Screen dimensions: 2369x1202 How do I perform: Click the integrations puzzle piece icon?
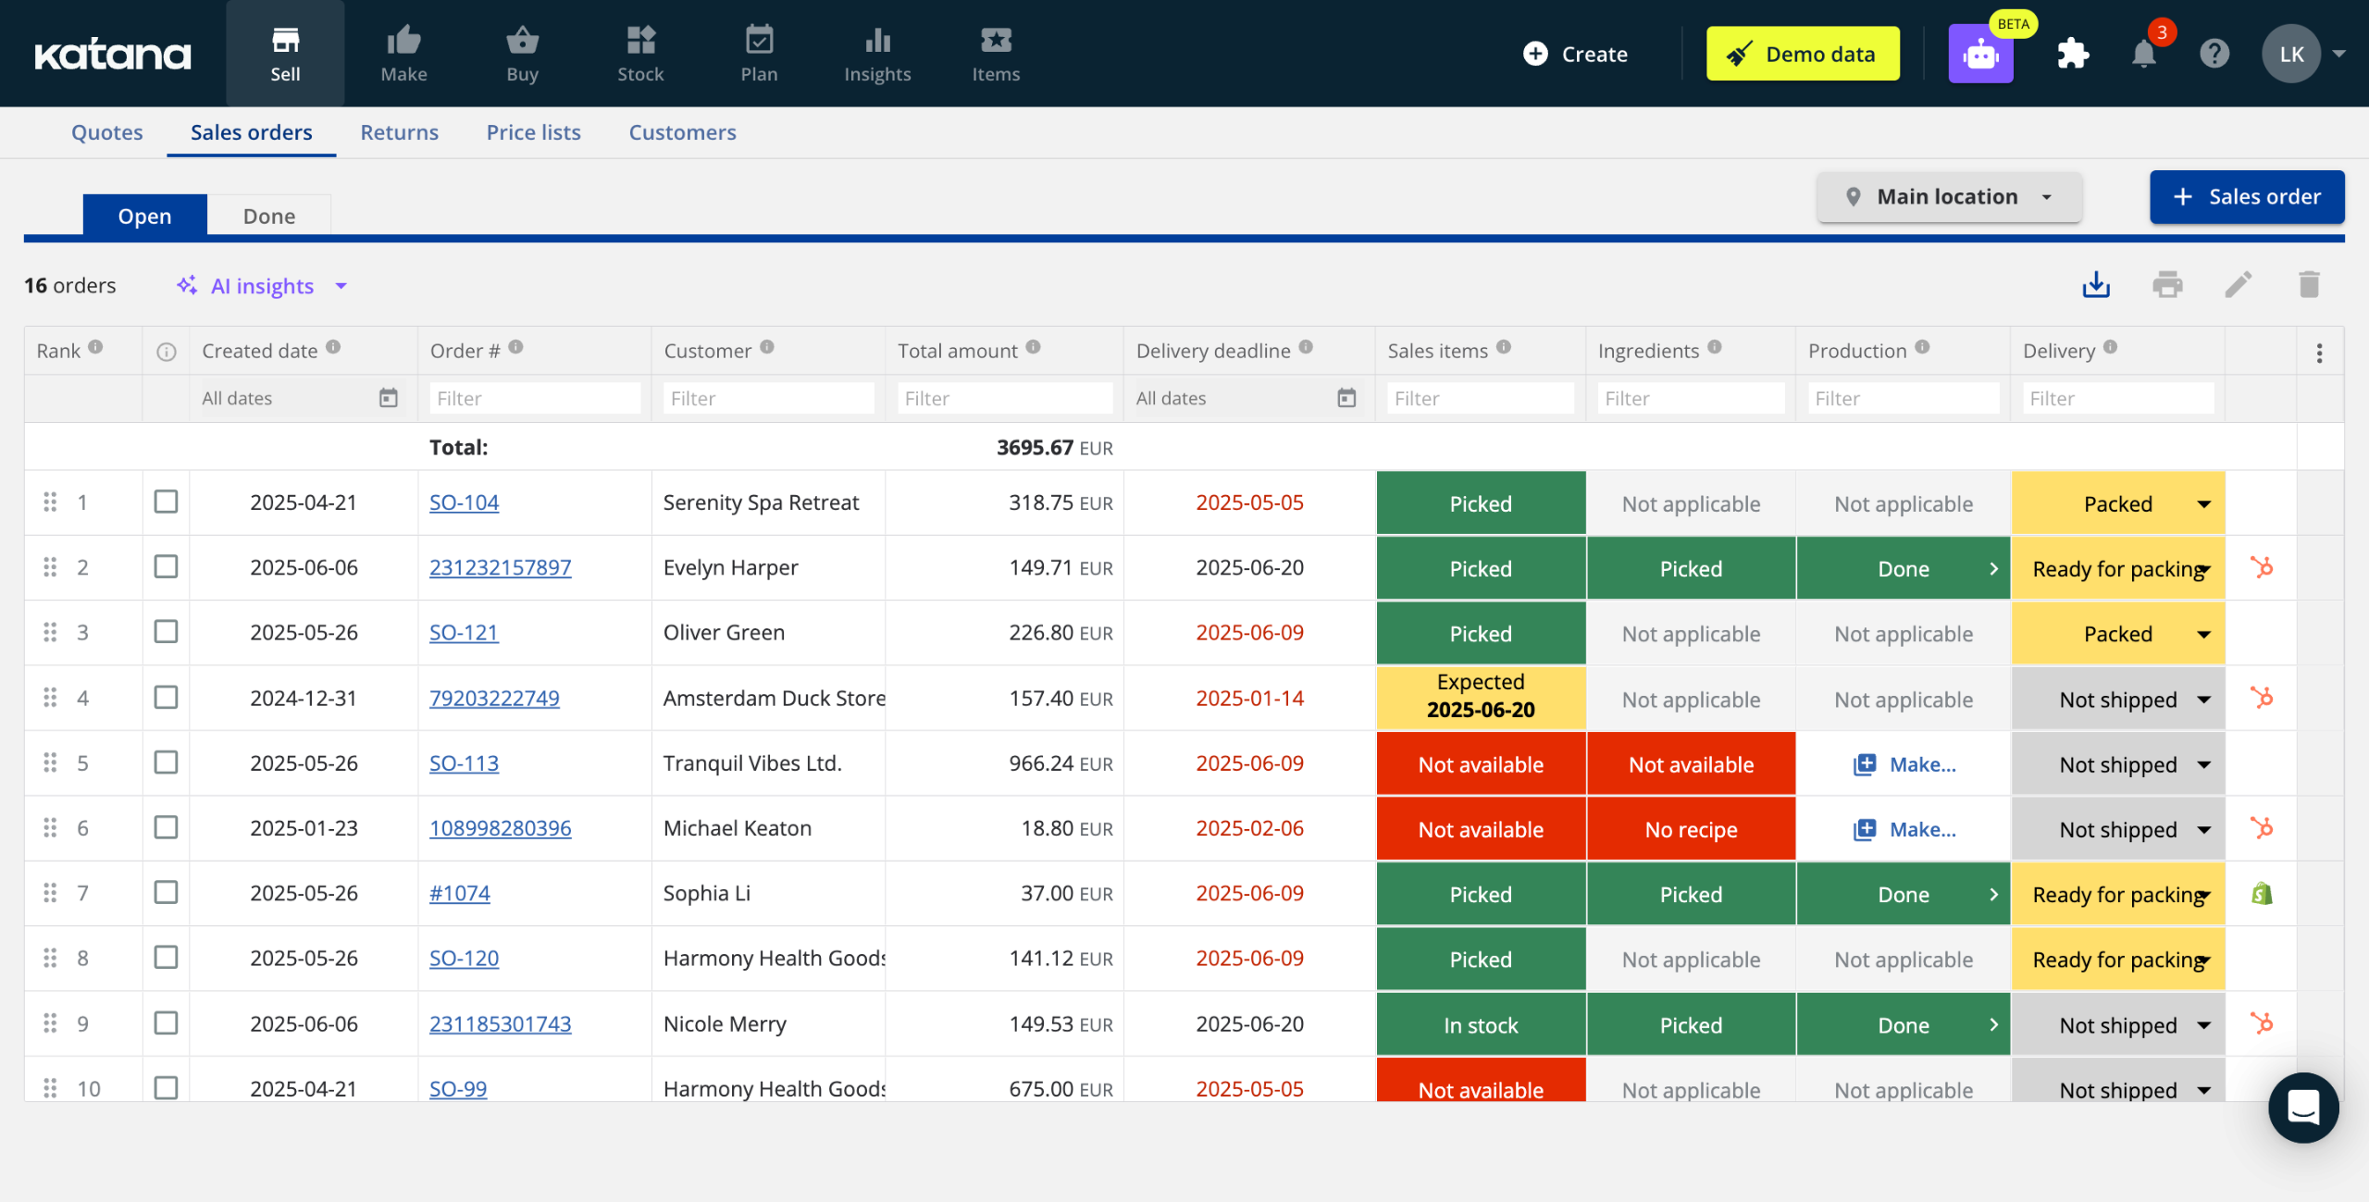point(2073,54)
